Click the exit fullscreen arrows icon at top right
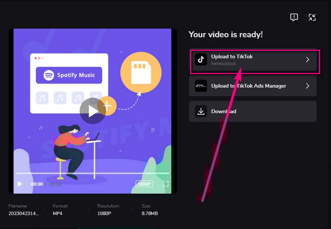The image size is (331, 229). (312, 18)
